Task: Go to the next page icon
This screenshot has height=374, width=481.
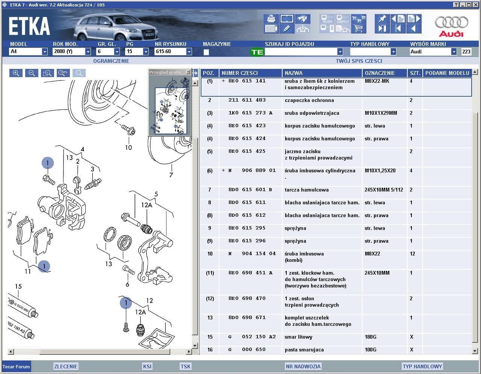Action: [414, 19]
